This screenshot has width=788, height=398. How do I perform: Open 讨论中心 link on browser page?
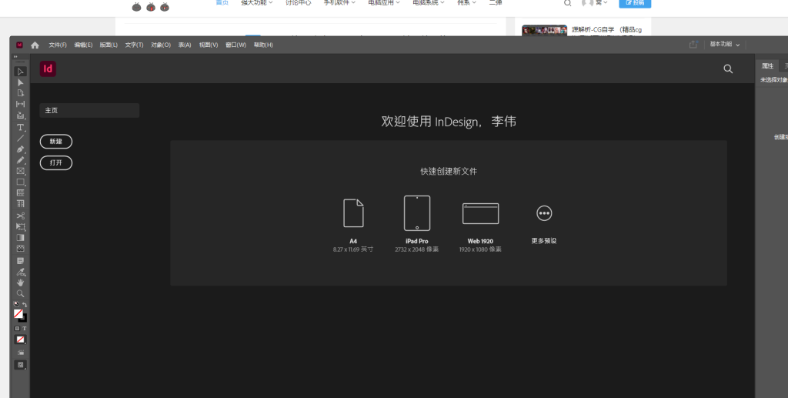coord(298,2)
